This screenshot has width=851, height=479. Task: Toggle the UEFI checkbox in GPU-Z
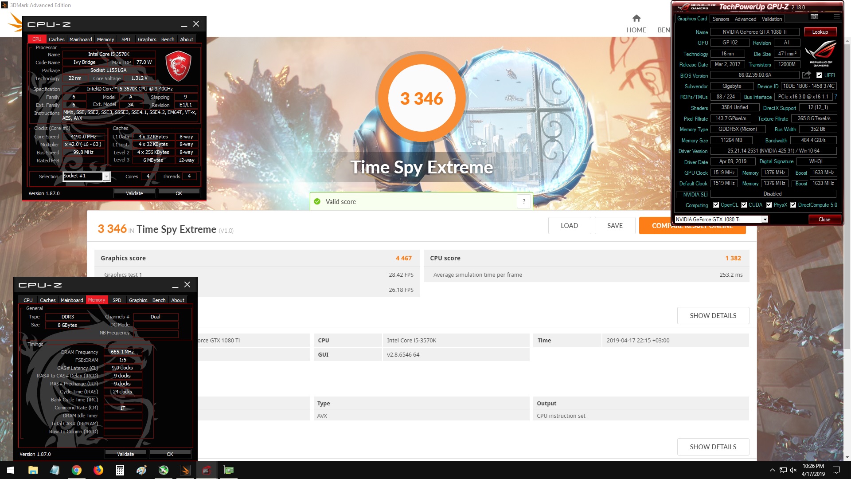click(x=819, y=75)
